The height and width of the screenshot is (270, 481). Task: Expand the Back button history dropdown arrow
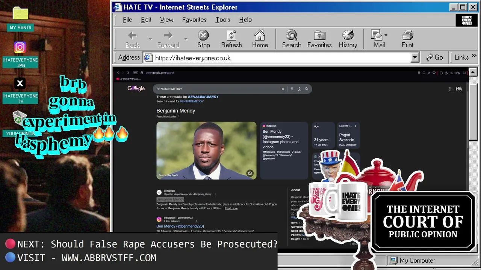point(150,39)
